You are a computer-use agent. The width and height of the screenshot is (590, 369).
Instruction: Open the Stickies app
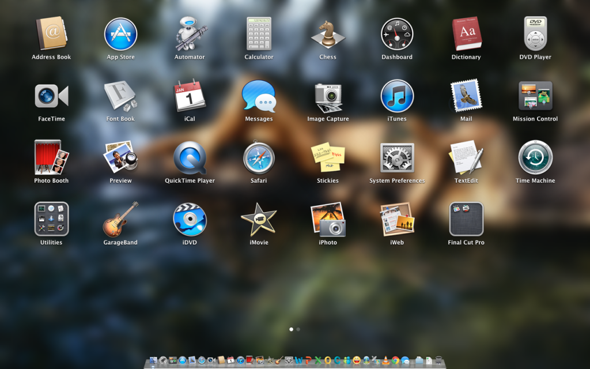click(x=328, y=157)
